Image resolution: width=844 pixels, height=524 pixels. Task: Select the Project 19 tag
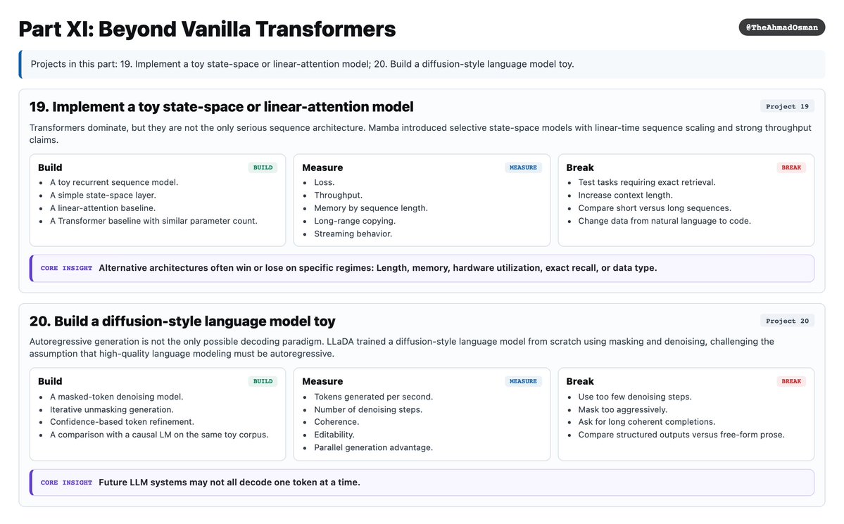(787, 106)
